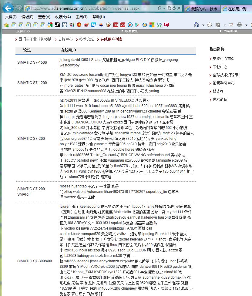Click the 热点链接 sidebar heading
Screen dimensions: 252x296
tap(217, 49)
